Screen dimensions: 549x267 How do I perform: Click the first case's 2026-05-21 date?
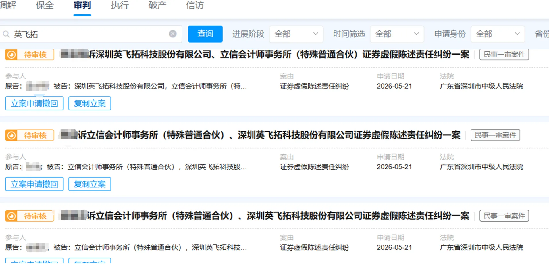pos(394,86)
